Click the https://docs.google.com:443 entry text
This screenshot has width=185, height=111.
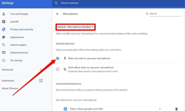point(86,109)
